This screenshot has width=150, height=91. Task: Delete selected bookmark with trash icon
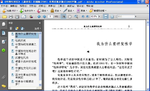(x=11, y=28)
